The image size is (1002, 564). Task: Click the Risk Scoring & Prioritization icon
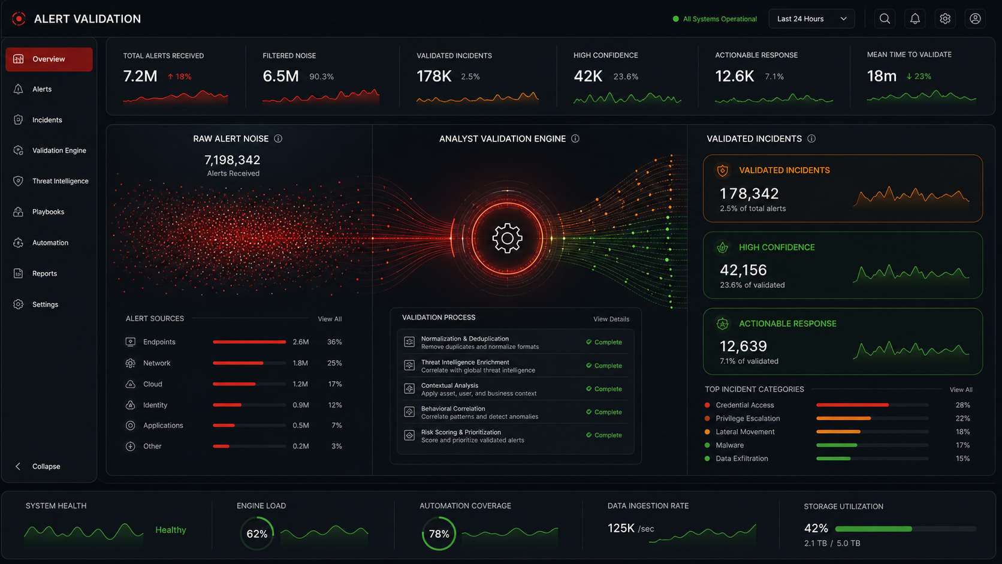pyautogui.click(x=409, y=435)
